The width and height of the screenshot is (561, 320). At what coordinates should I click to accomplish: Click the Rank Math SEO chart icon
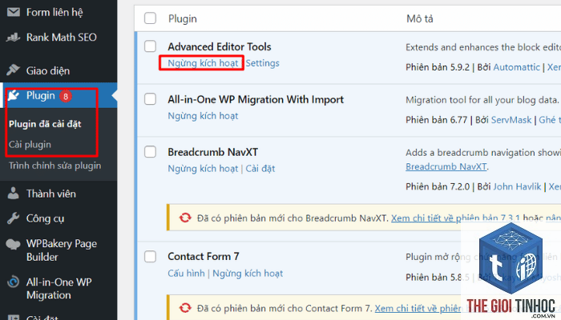[x=14, y=37]
